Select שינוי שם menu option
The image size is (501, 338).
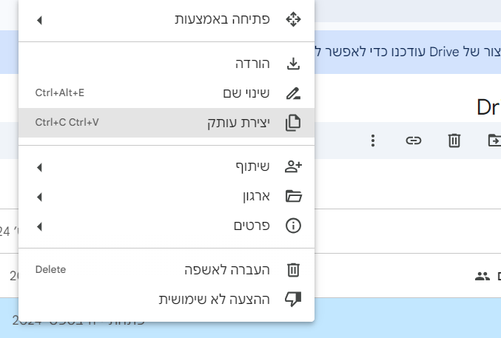tap(246, 93)
